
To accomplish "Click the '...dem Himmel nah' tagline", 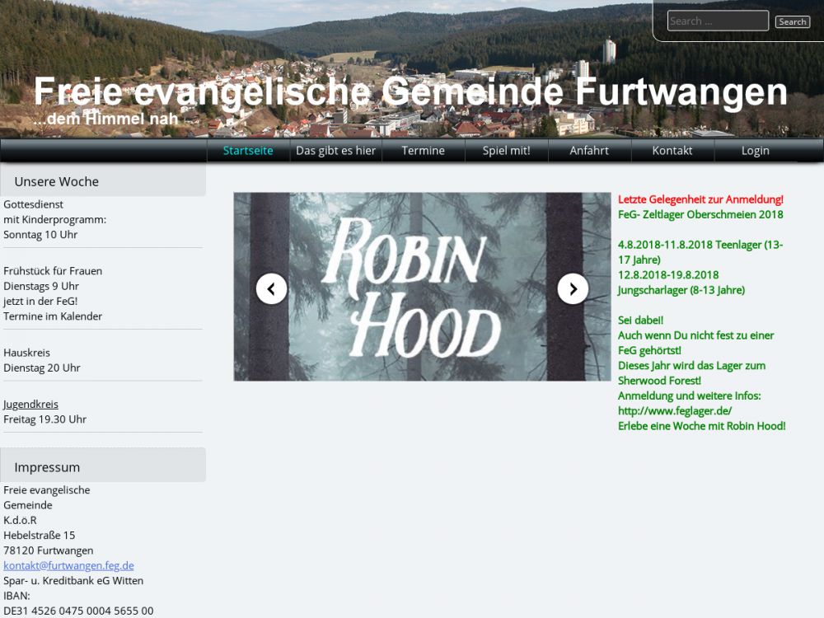I will [105, 119].
